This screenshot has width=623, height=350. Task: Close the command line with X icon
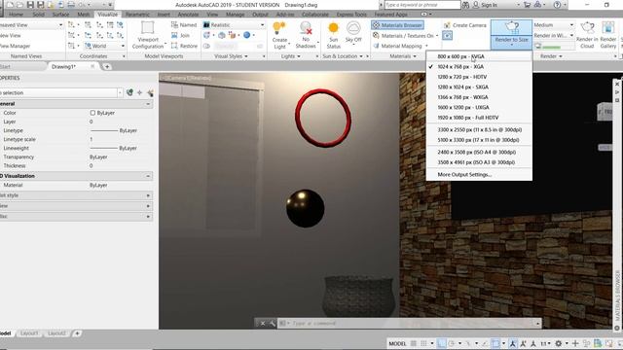[262, 324]
